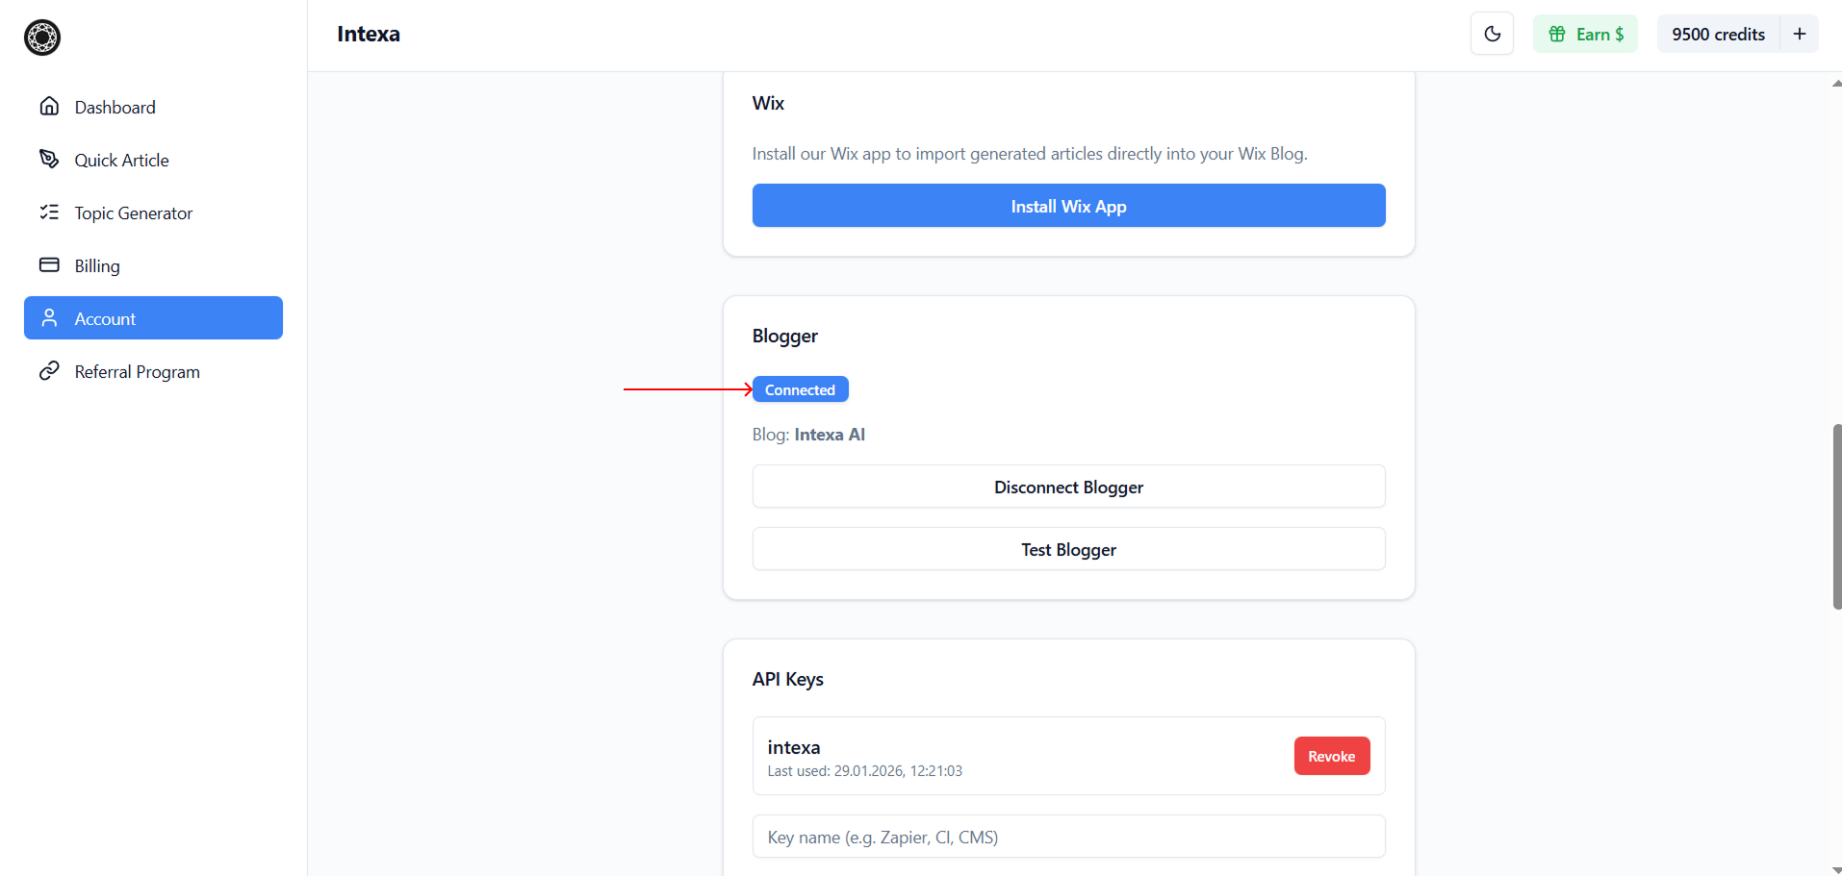The height and width of the screenshot is (876, 1842).
Task: Click the plus icon to add credits
Action: pyautogui.click(x=1799, y=34)
